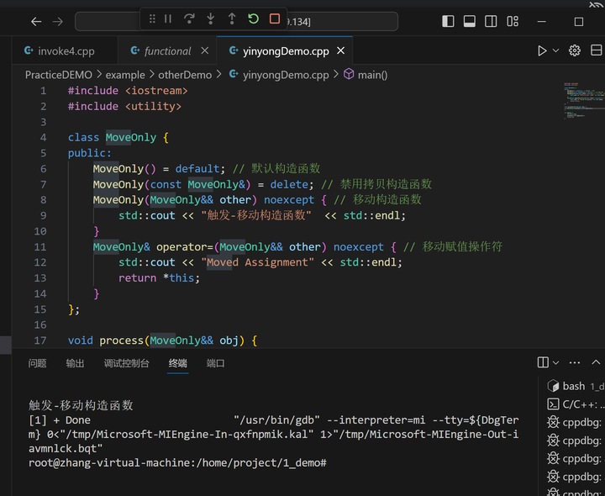
Task: Open example folder in the breadcrumb
Action: pos(125,75)
